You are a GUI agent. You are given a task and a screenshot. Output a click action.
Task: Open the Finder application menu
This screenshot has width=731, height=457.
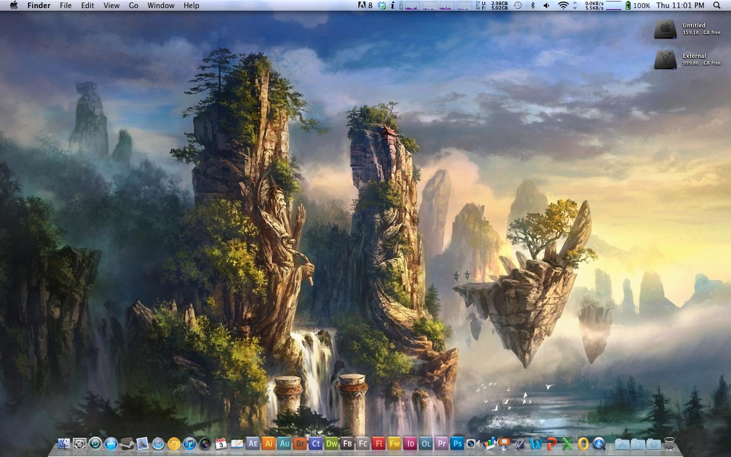coord(39,6)
